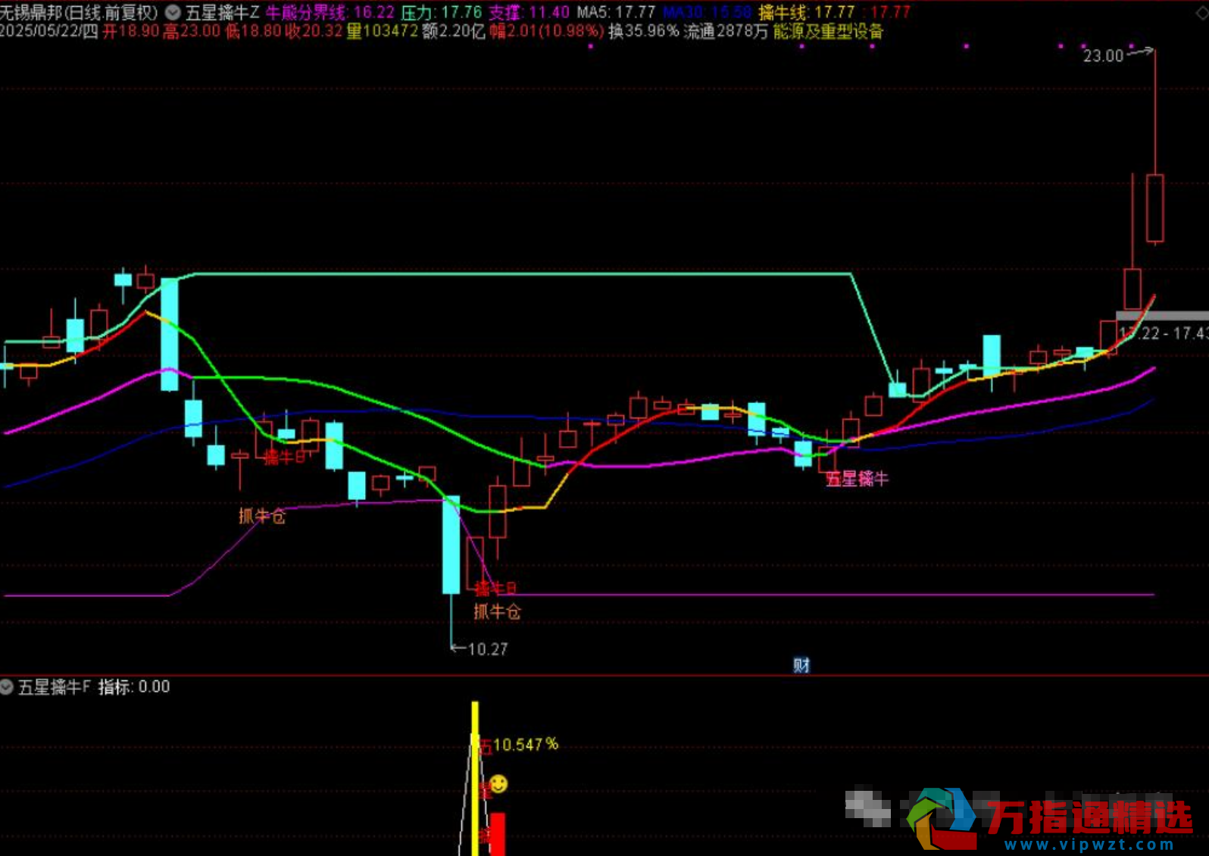
Task: Click the opening price 开18.90
Action: click(131, 31)
